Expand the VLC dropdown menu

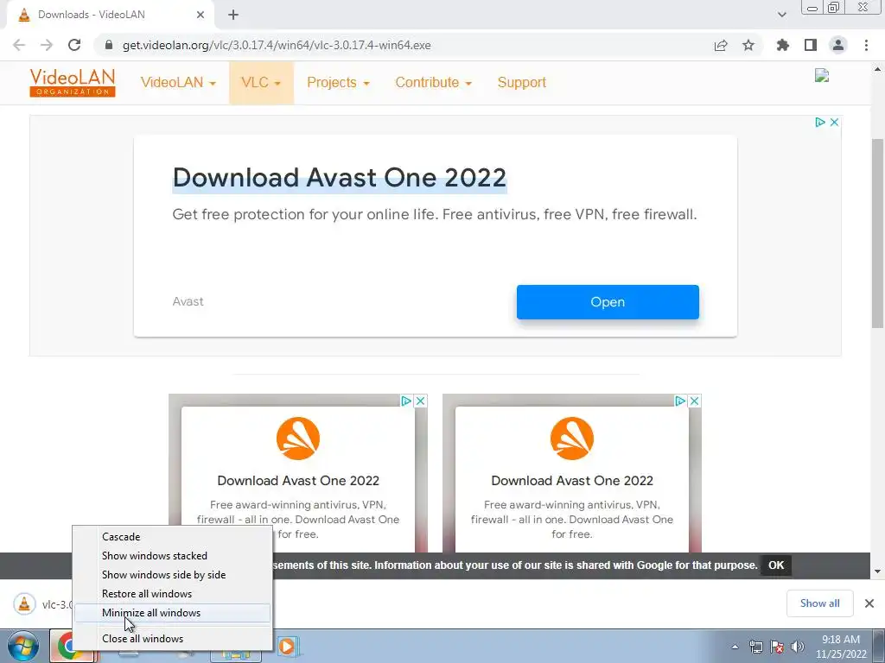tap(261, 82)
